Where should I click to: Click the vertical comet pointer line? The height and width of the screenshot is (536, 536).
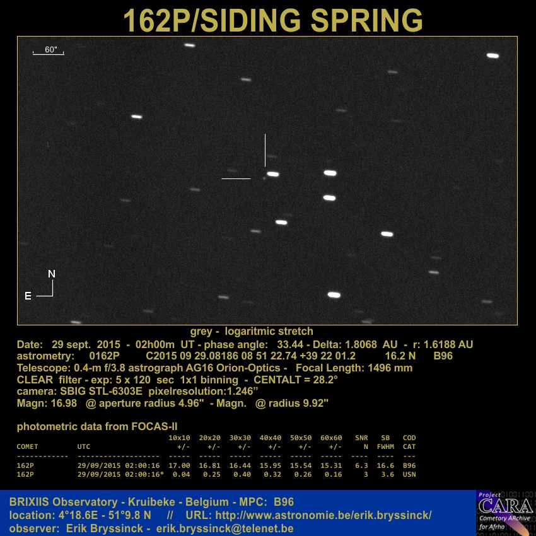[x=265, y=150]
